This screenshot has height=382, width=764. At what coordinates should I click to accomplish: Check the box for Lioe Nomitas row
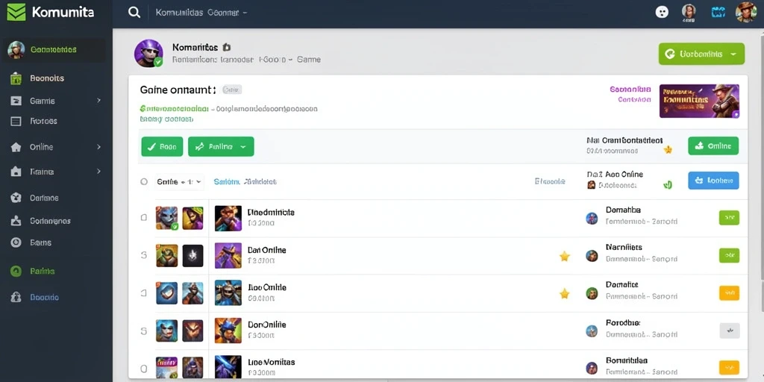pos(144,369)
